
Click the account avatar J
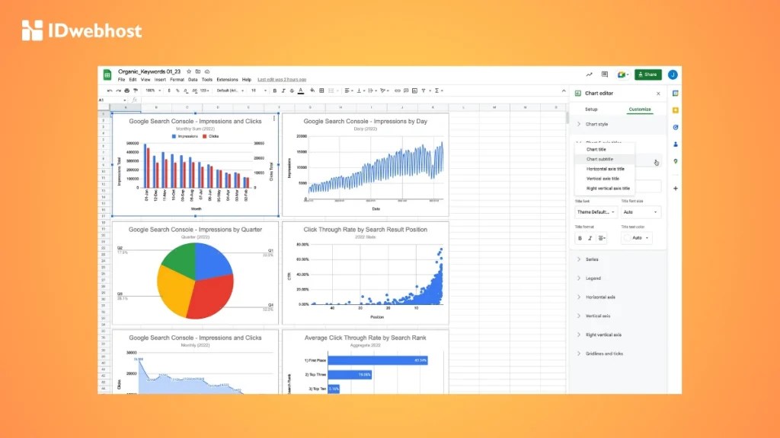(x=673, y=75)
